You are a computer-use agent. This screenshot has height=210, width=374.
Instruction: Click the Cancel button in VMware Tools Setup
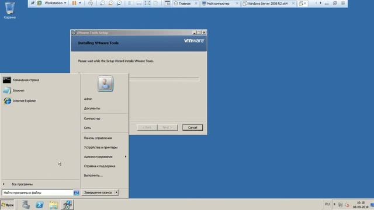(192, 127)
